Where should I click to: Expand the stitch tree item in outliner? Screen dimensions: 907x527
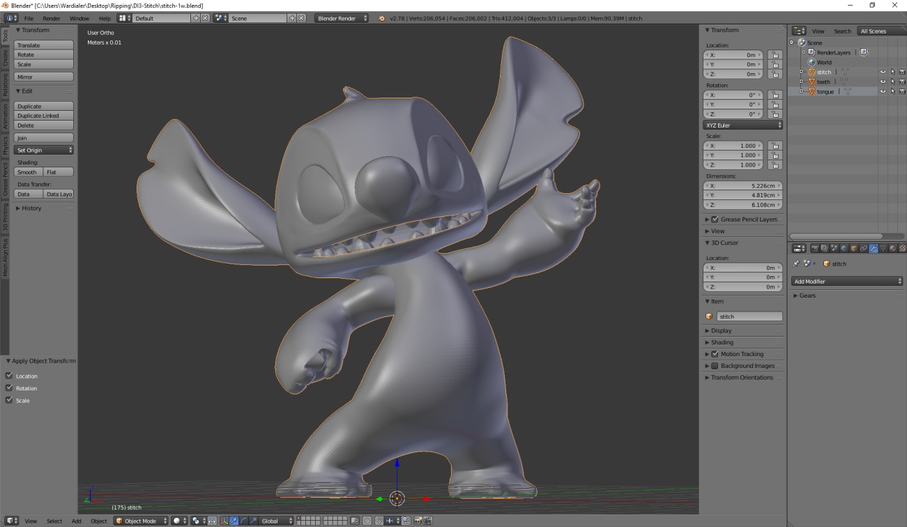coord(802,72)
